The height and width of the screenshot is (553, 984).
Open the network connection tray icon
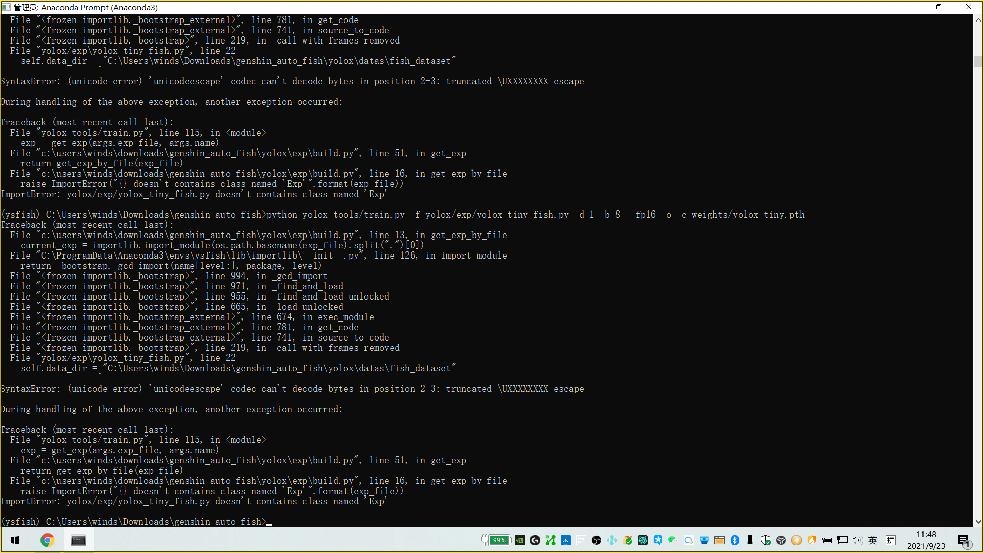click(x=843, y=540)
